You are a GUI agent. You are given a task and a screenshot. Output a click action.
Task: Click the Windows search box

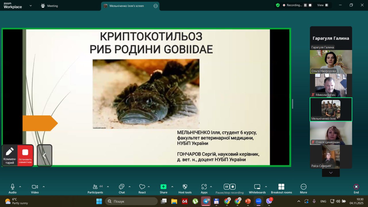click(x=131, y=201)
